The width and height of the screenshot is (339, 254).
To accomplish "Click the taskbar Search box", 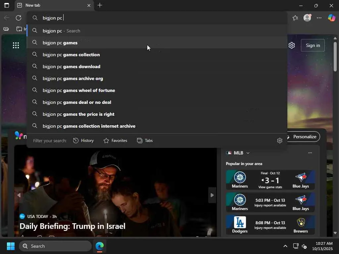I will pyautogui.click(x=55, y=246).
